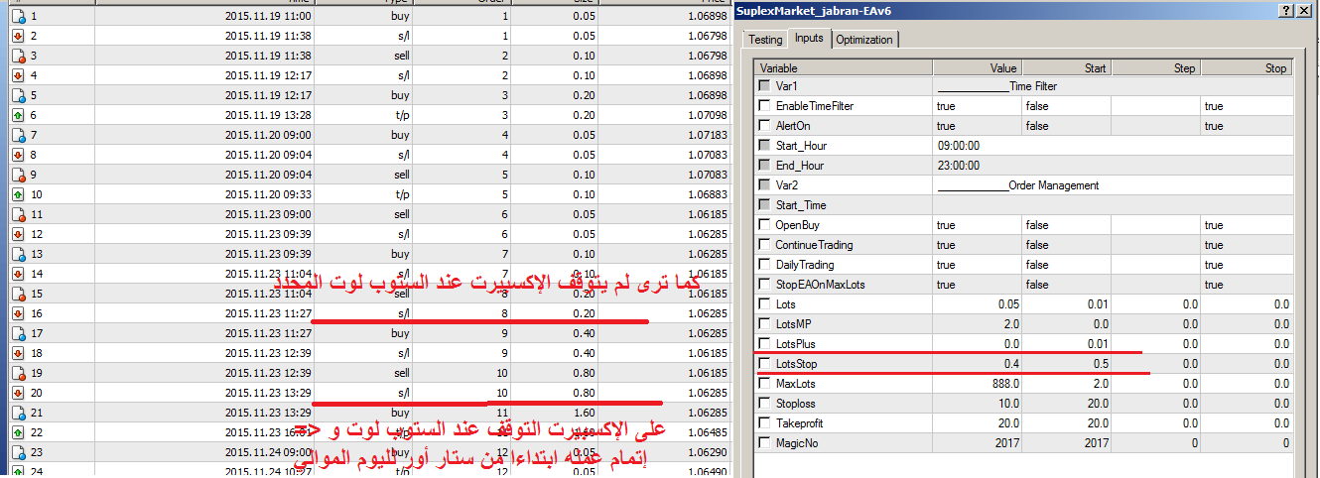Click the buy order icon in row 1
Image resolution: width=1320 pixels, height=478 pixels.
tap(18, 16)
